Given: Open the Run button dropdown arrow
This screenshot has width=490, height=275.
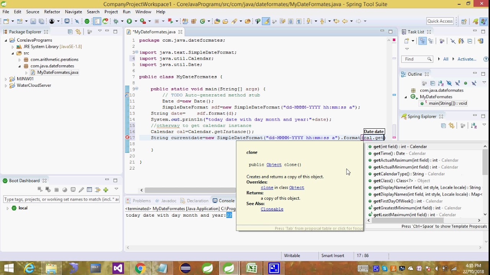Looking at the screenshot, I should tap(136, 21).
